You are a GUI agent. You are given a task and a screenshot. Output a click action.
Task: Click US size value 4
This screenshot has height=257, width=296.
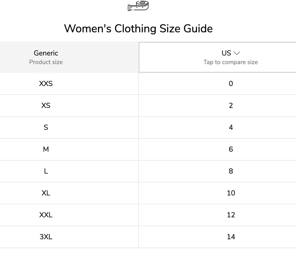click(x=231, y=127)
